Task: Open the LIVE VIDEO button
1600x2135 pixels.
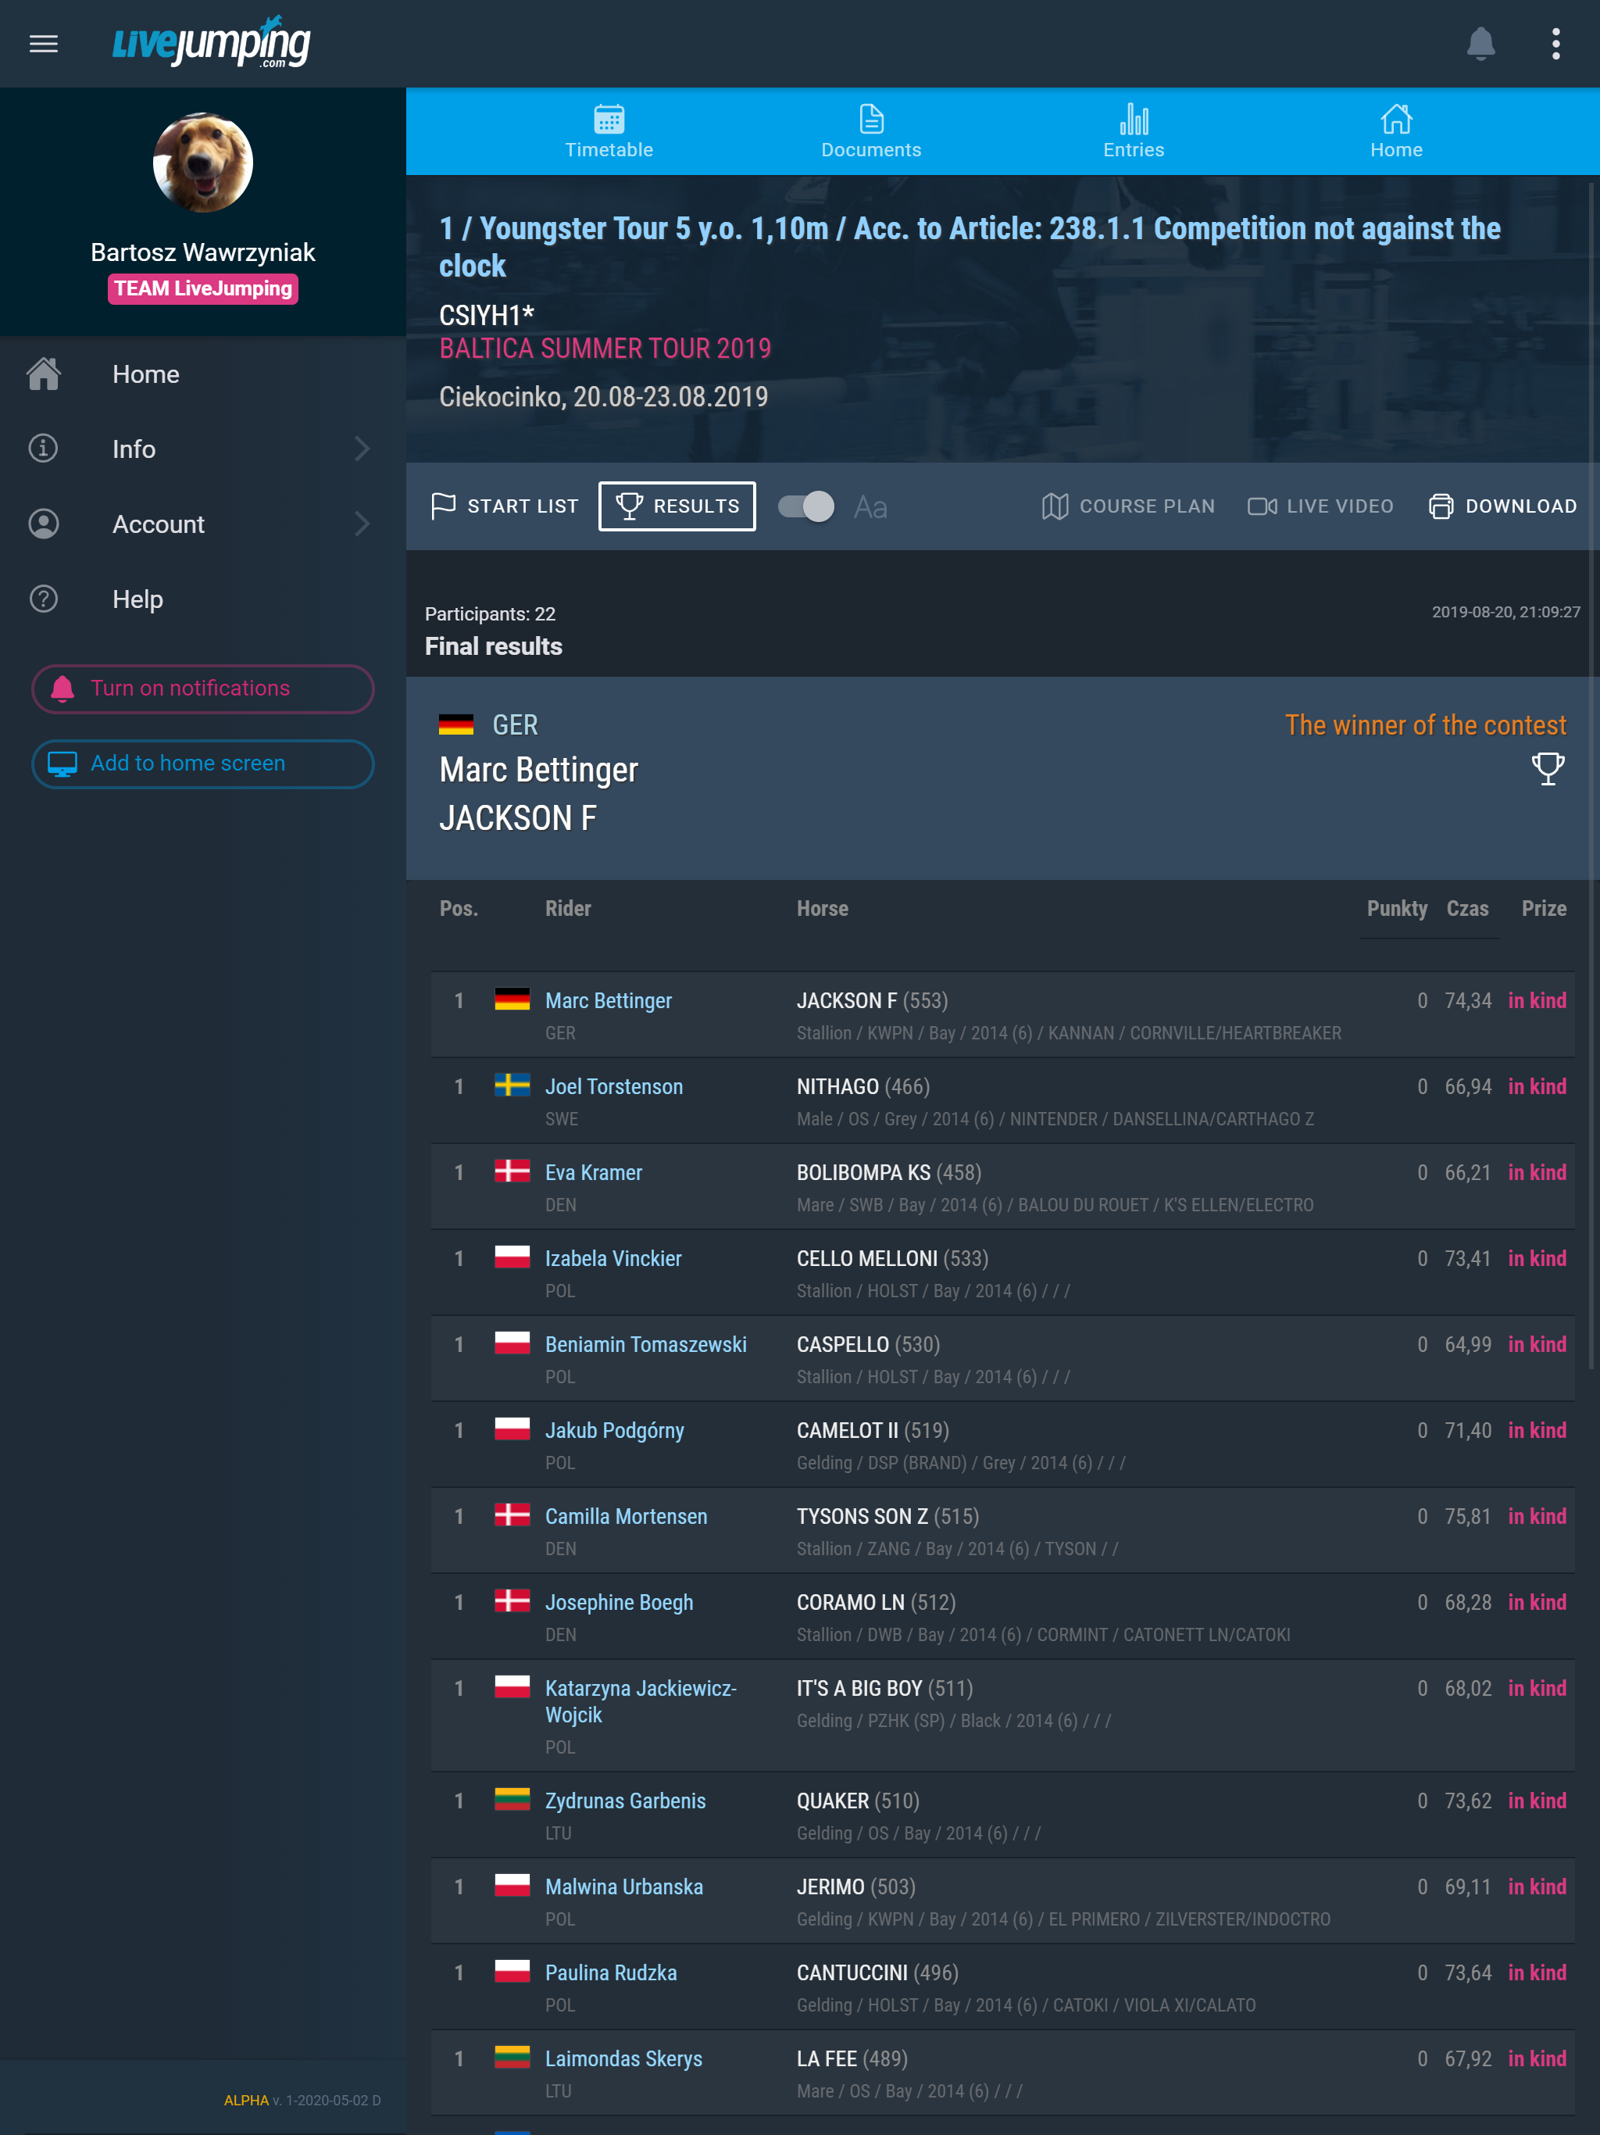Action: point(1320,506)
